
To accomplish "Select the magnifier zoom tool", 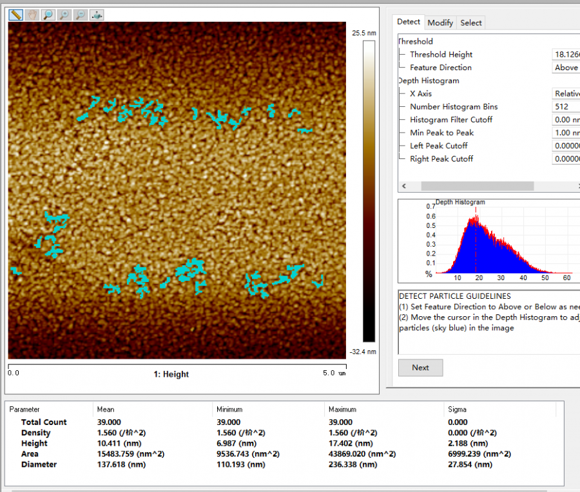I will pos(48,15).
